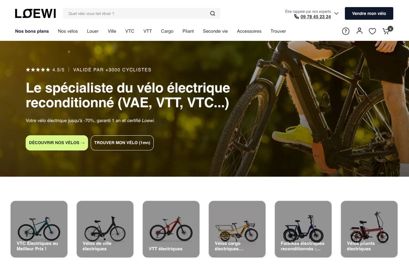Image resolution: width=409 pixels, height=272 pixels.
Task: Open the Nos vélos menu
Action: (68, 31)
